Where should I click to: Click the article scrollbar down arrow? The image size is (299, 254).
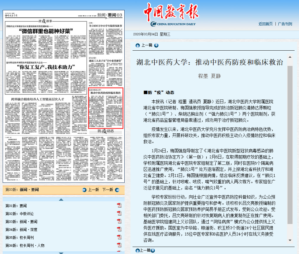coord(290,240)
